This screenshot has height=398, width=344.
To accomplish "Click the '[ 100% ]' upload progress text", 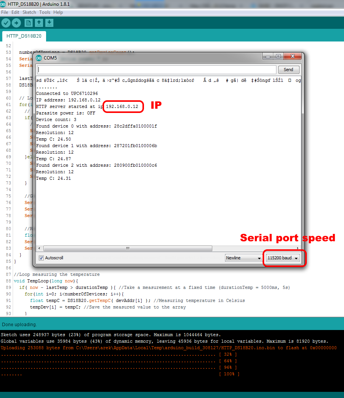I will [229, 374].
